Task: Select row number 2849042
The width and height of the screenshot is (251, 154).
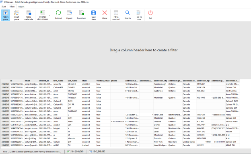Action: (6, 84)
